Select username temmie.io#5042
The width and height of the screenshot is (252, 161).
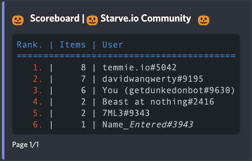(x=139, y=68)
